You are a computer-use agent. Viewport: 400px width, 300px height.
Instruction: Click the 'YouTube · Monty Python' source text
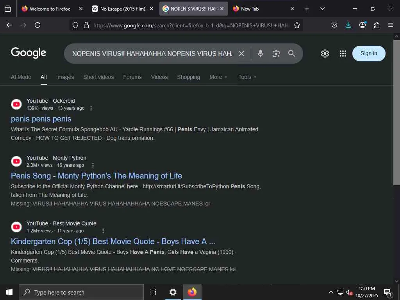(x=56, y=158)
